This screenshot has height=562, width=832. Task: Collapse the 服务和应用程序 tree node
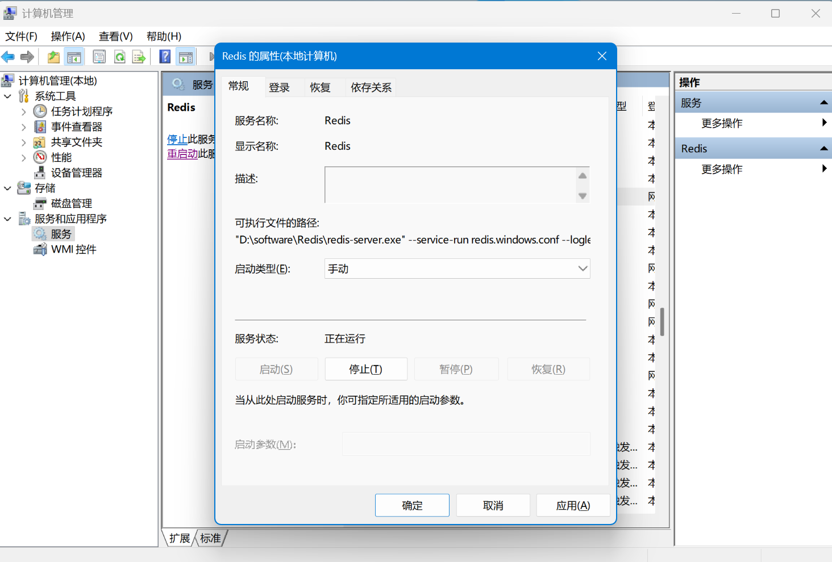[8, 219]
